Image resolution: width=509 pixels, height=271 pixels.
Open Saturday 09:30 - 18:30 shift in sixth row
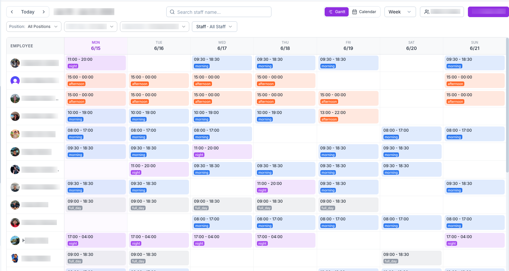[x=411, y=151]
